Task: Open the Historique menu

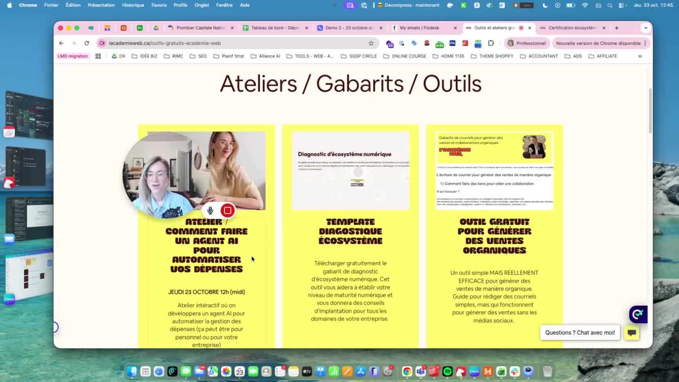Action: 133,5
